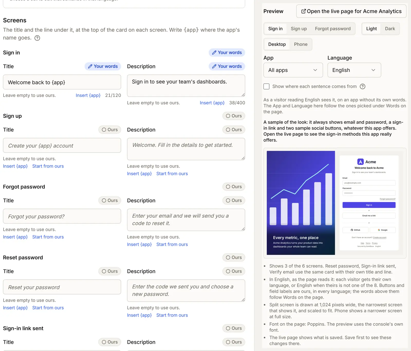Toggle Ours pill for Forgot password Description

click(234, 200)
